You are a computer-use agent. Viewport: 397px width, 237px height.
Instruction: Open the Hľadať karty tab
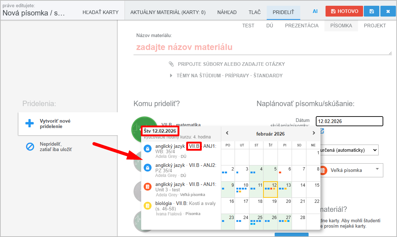(100, 12)
